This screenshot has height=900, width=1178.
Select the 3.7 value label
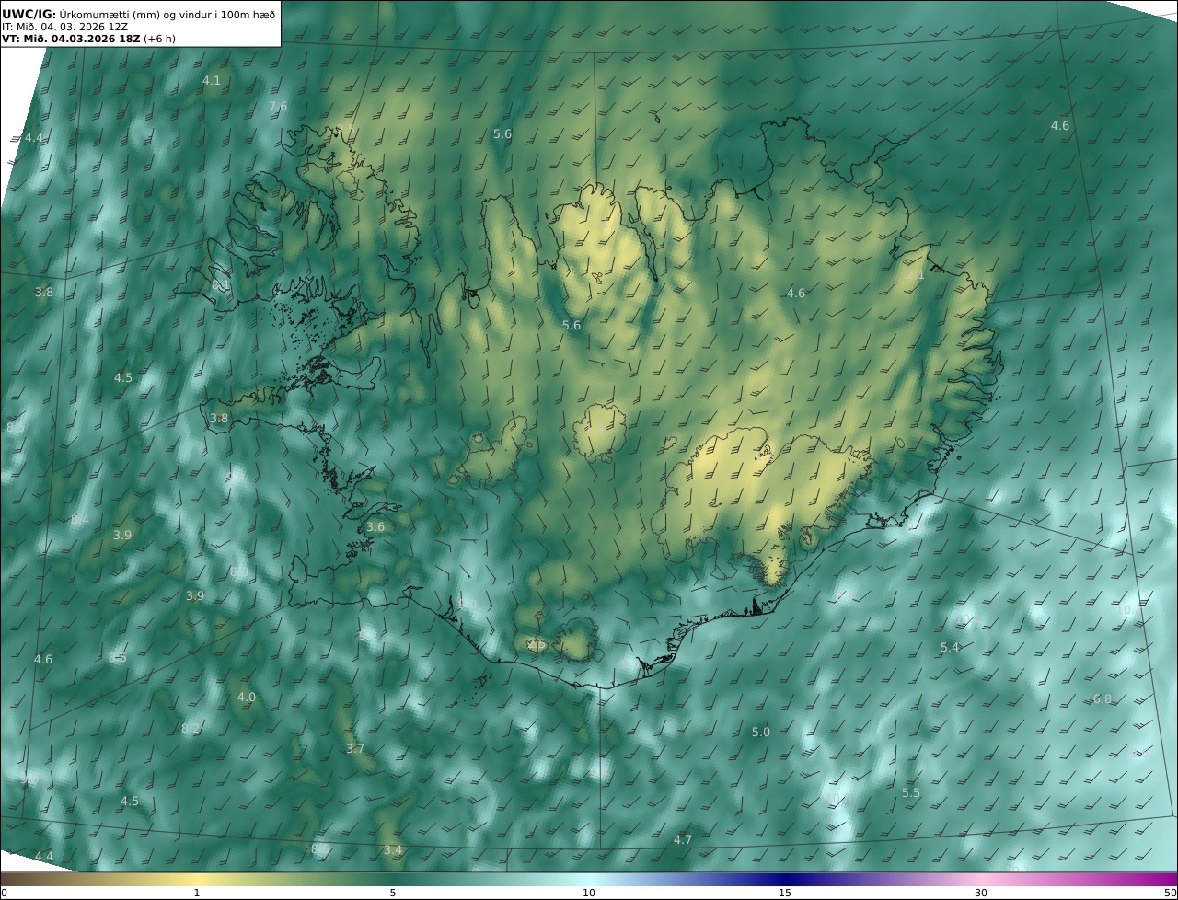pos(355,749)
